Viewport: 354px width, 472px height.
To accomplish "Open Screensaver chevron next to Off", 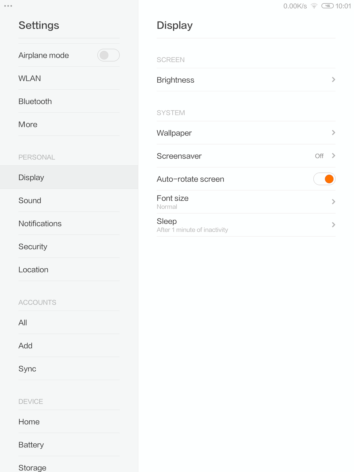I will (x=333, y=156).
